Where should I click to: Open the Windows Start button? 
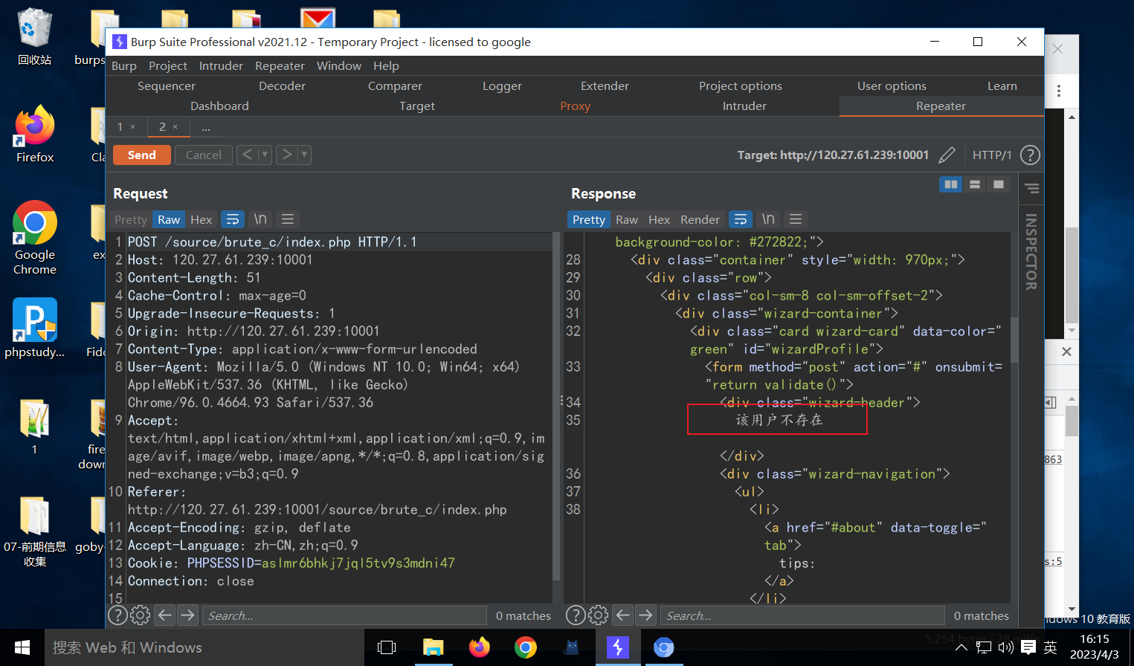[22, 647]
